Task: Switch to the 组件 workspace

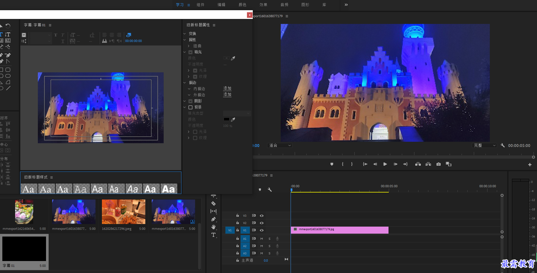Action: [200, 5]
